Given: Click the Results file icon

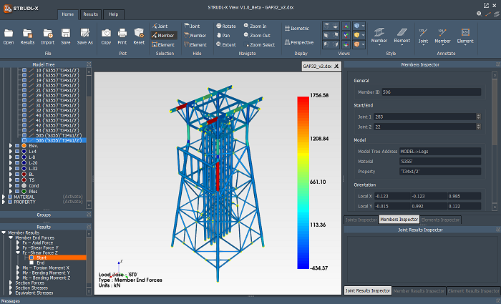Looking at the screenshot, I should click(x=27, y=36).
